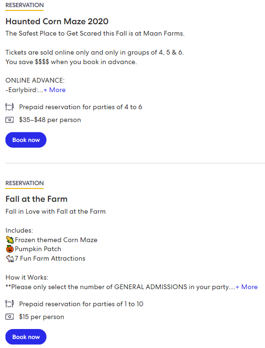Screen dimensions: 265x348
Task: Click the money icon next to $35–$48 per person
Action: [9, 120]
